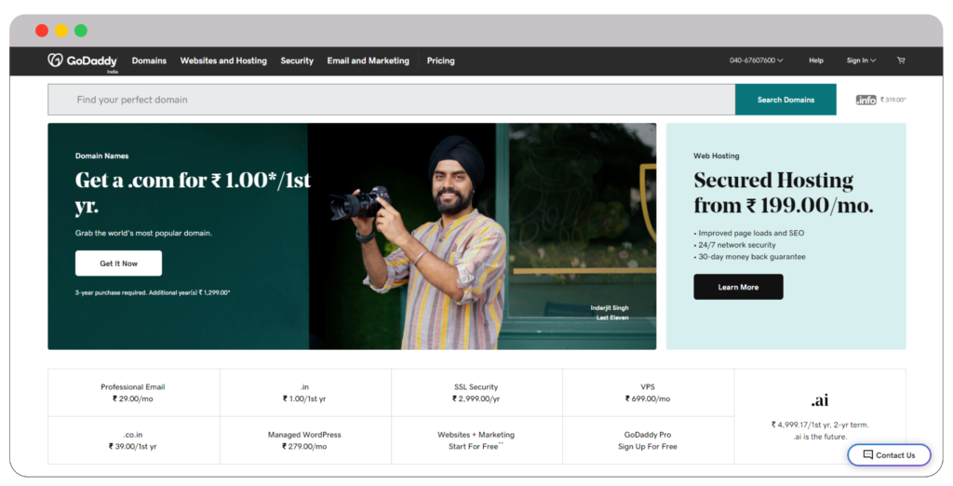Click 'Secured Hosting from ₹199.00/mo.' heading
The image size is (953, 486).
point(784,193)
